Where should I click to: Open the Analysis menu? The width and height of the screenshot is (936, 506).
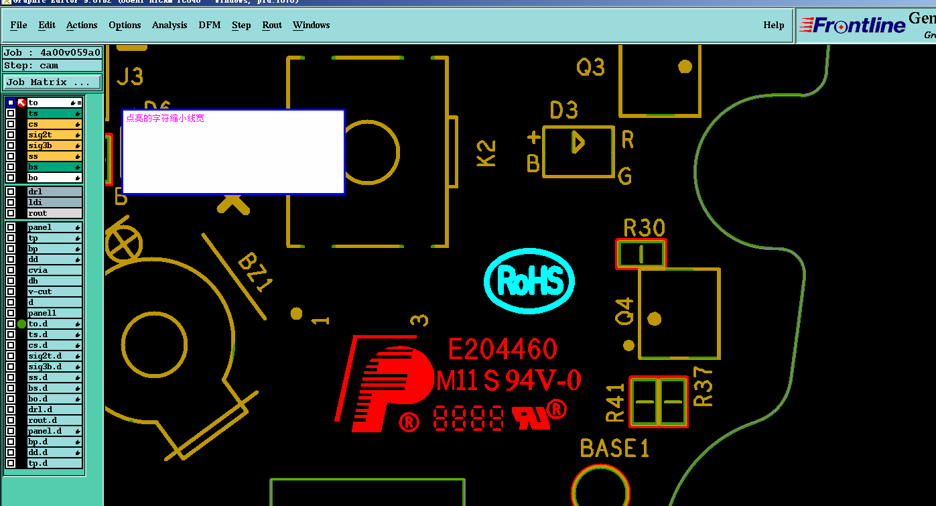point(170,25)
